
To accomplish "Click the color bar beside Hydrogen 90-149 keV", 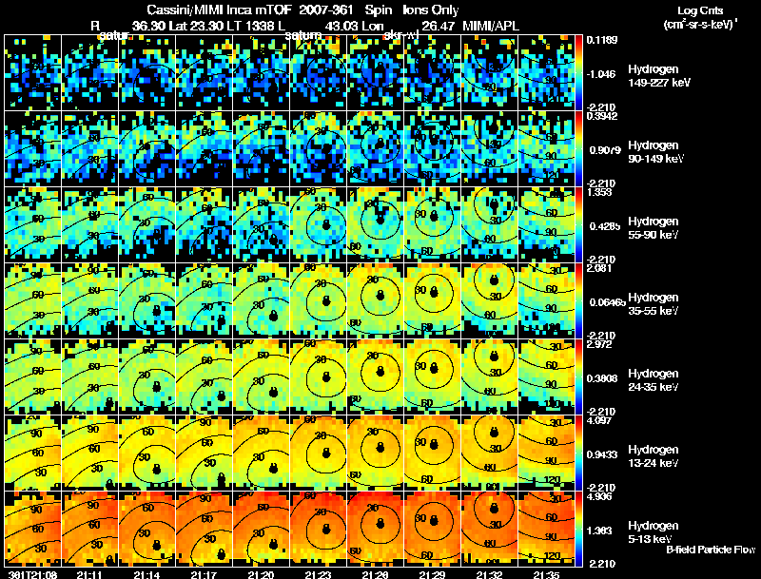I will [x=578, y=149].
